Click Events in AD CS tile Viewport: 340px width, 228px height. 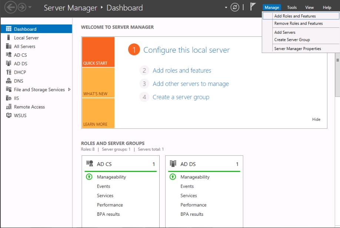[x=103, y=186]
